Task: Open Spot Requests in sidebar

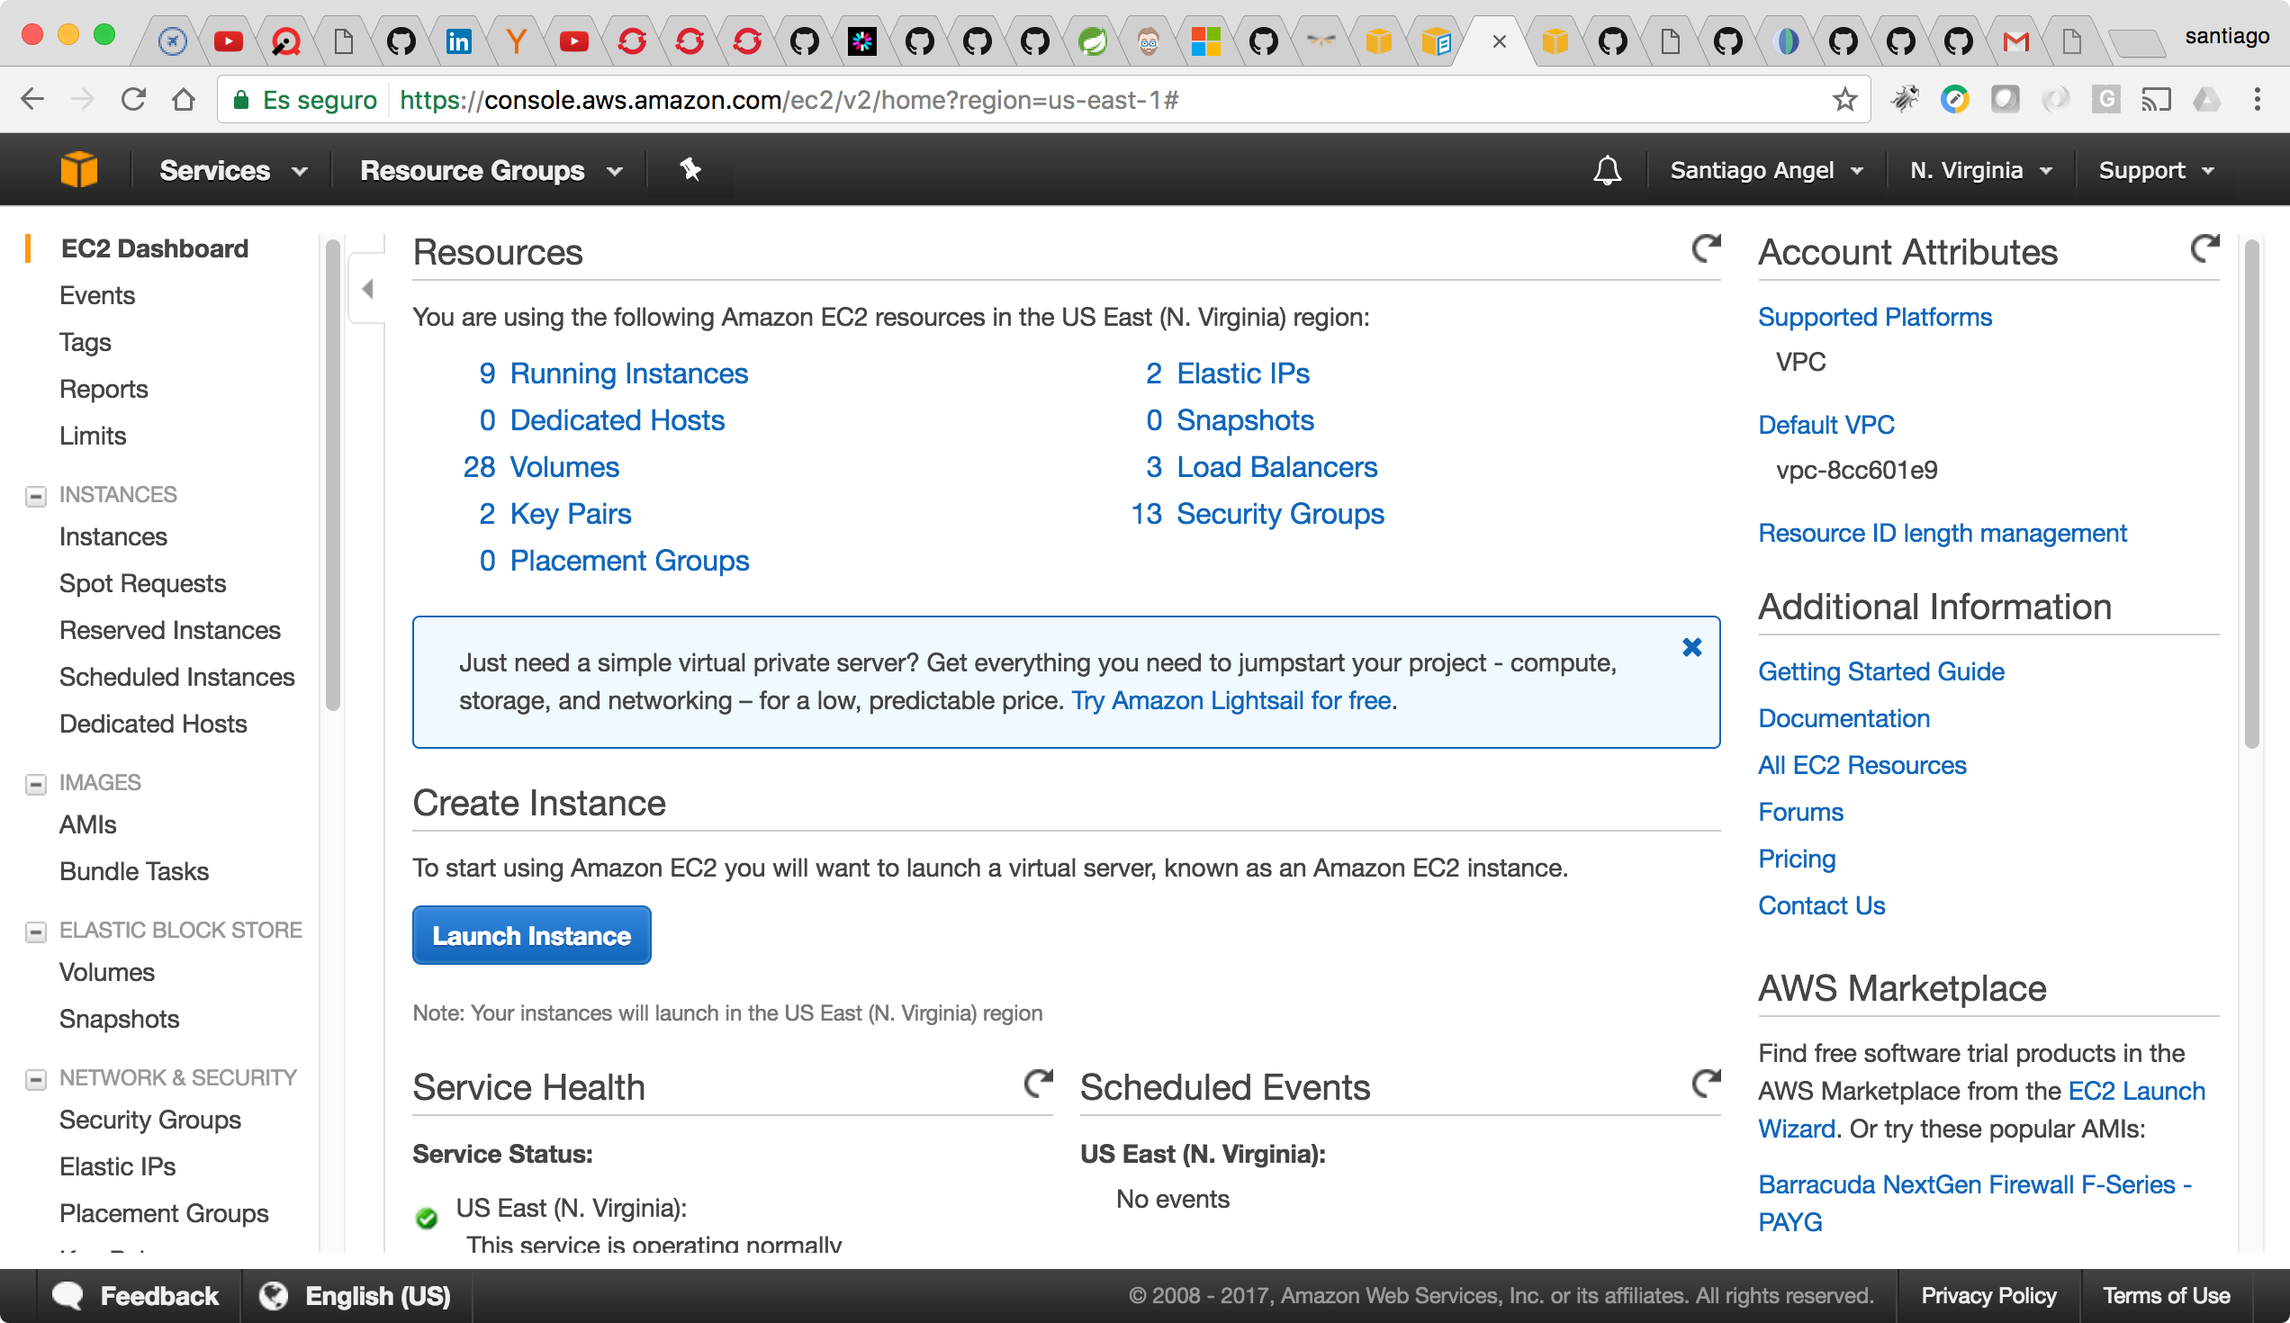Action: click(142, 583)
